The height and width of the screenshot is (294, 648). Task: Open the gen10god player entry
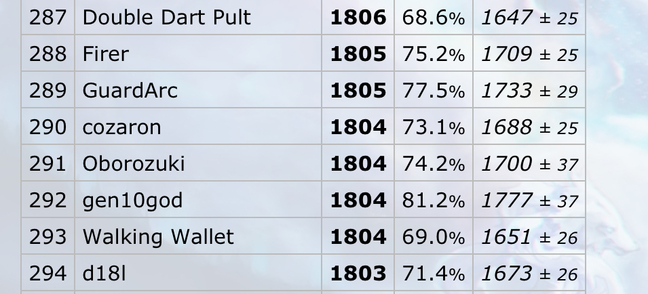(x=132, y=201)
